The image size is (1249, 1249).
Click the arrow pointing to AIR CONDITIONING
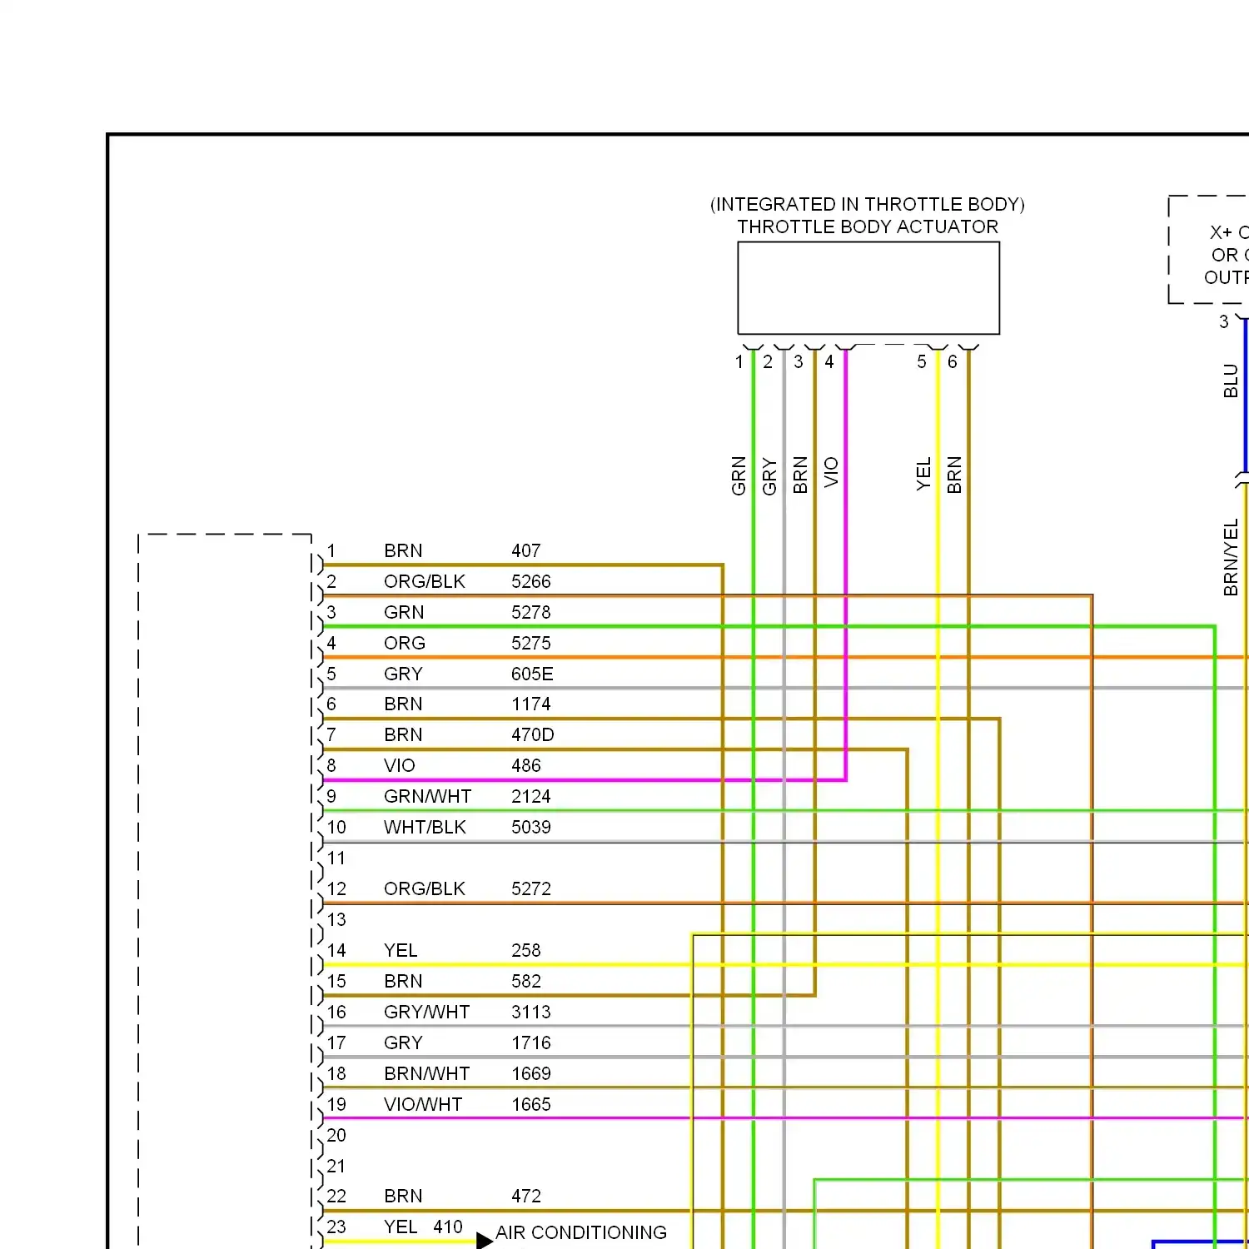coord(485,1241)
